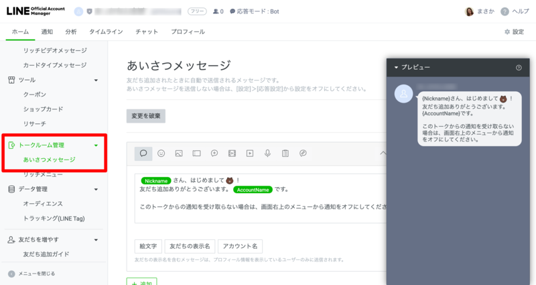
Task: Open リサーチ in sidebar
Action: coord(35,124)
